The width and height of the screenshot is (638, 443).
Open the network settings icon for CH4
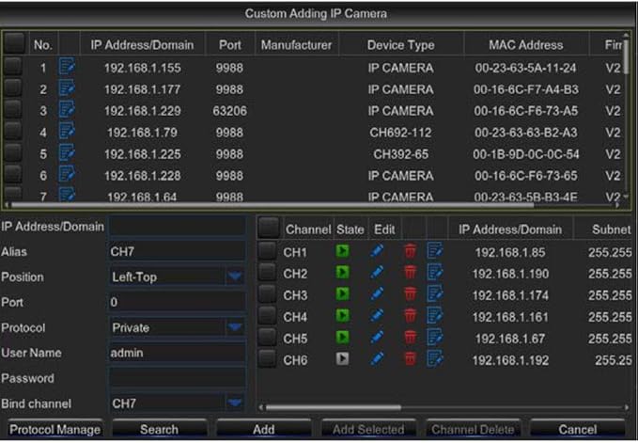(x=435, y=316)
